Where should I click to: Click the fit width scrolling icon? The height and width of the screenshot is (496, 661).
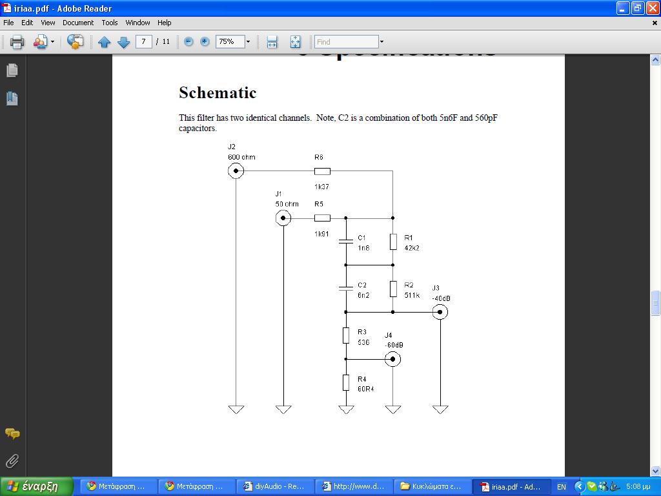tap(272, 42)
